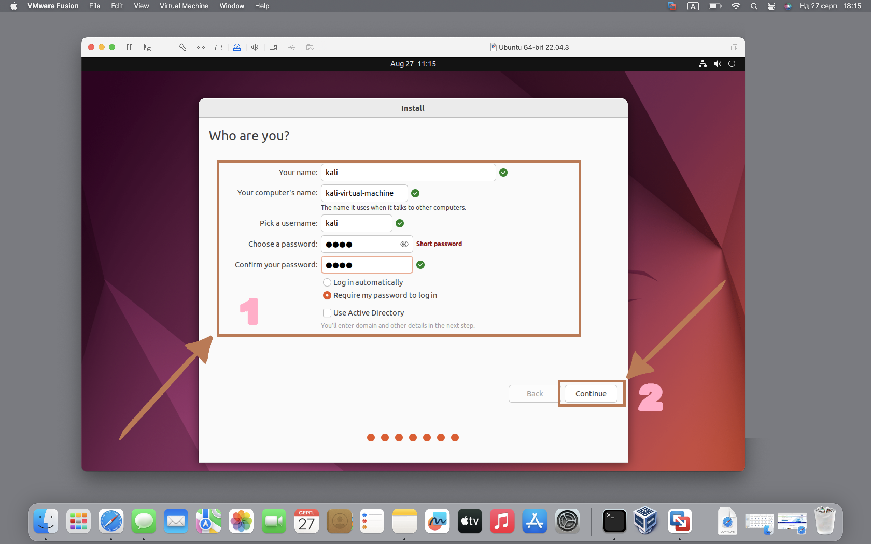The height and width of the screenshot is (544, 871).
Task: Reveal password with the eye icon
Action: pyautogui.click(x=404, y=244)
